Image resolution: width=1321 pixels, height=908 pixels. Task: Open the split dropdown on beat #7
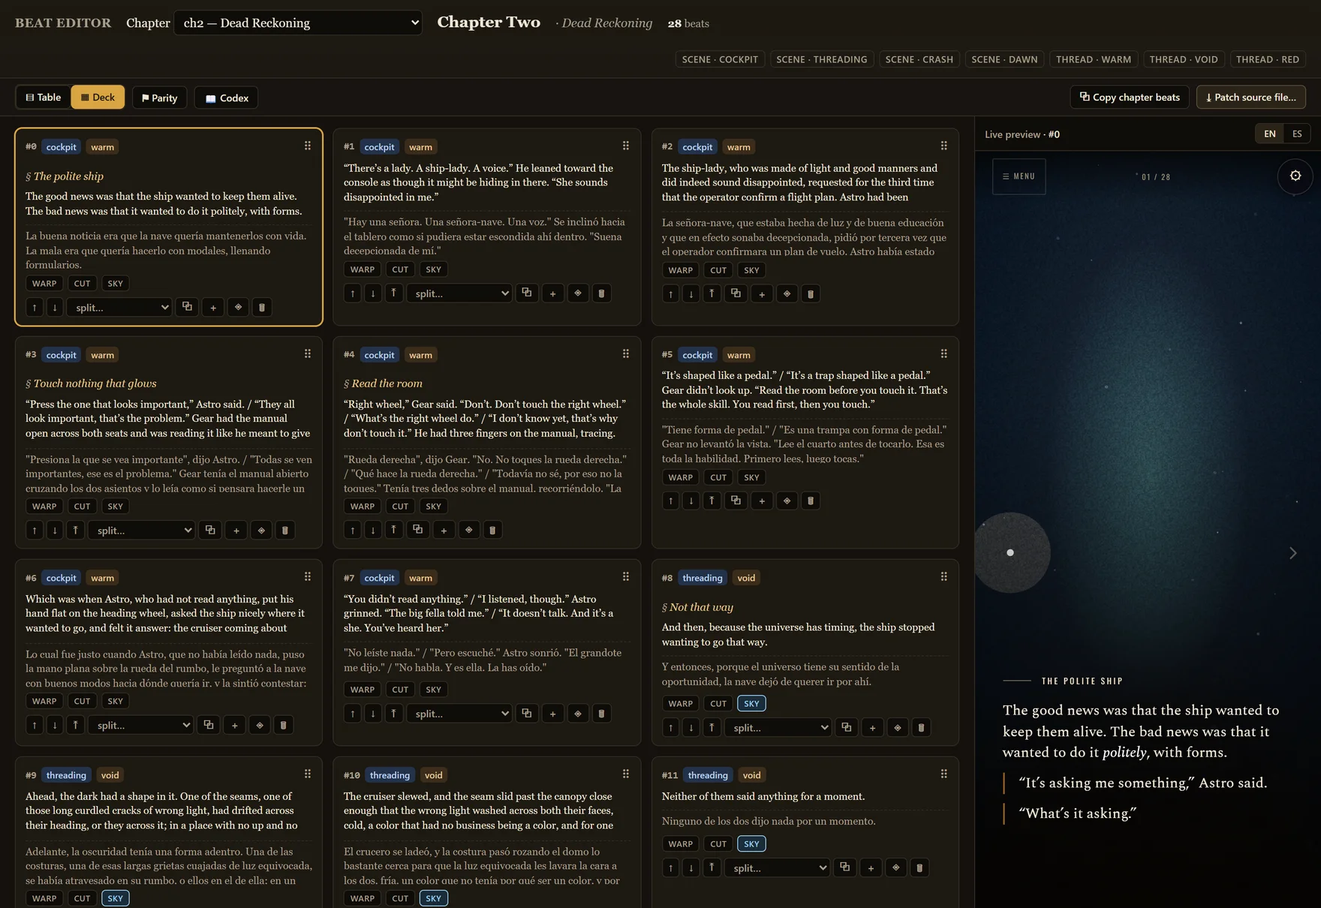click(459, 713)
